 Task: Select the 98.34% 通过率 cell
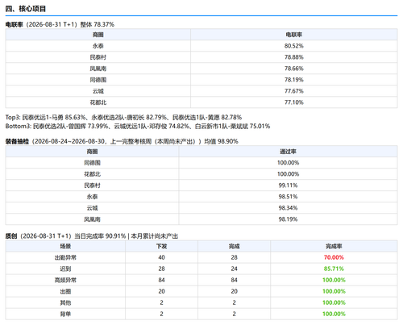[x=288, y=208]
